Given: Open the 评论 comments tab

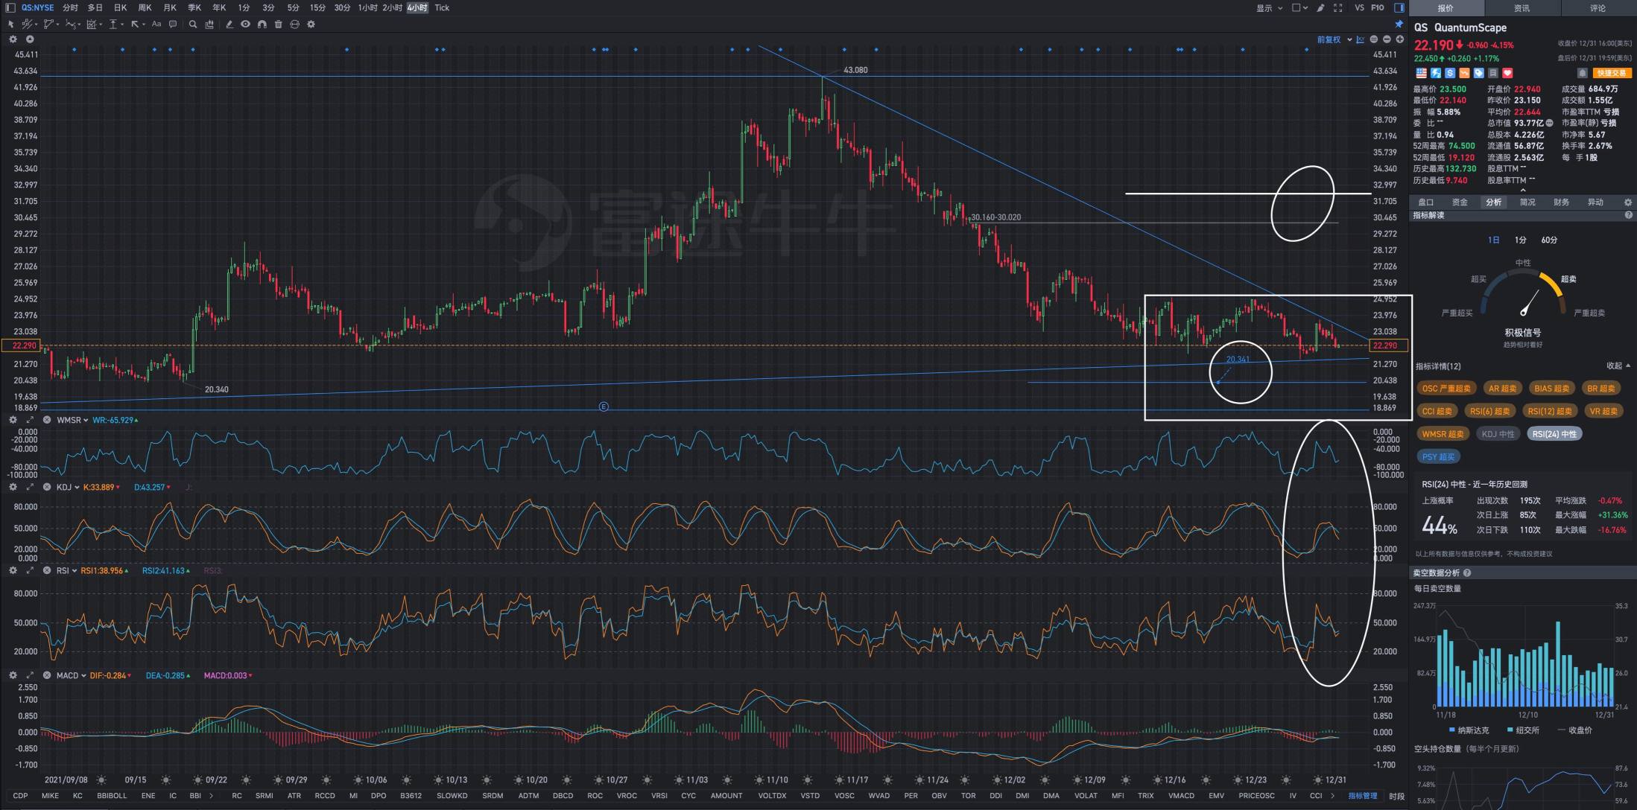Looking at the screenshot, I should tap(1598, 7).
